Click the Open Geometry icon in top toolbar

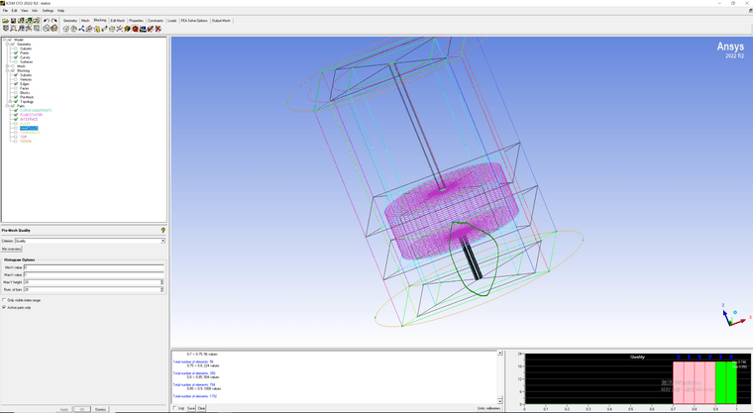click(x=21, y=21)
